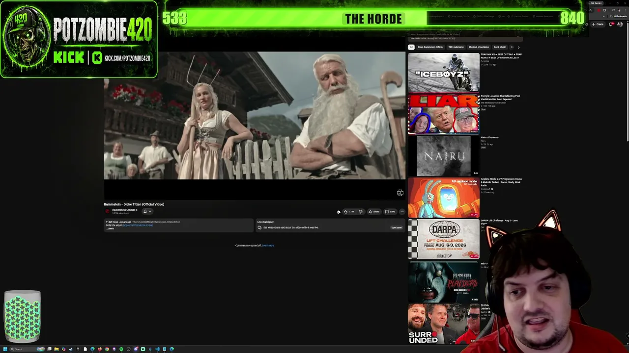Screen dimensions: 629x353
Task: Open Google Chrome from the taskbar
Action: 107,349
